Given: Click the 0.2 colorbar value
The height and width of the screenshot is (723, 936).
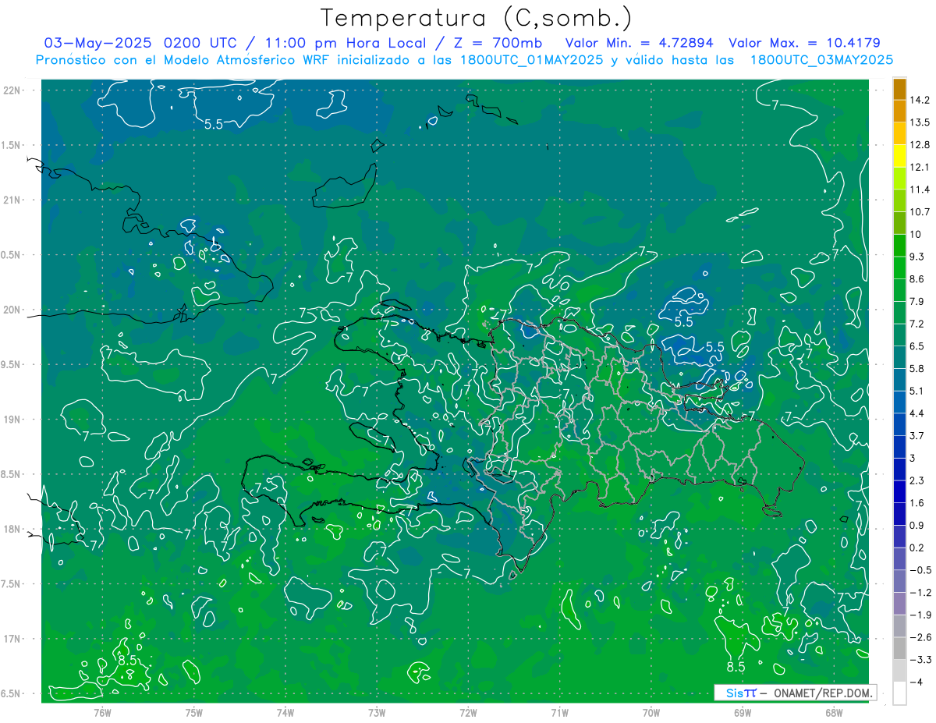Looking at the screenshot, I should point(918,548).
